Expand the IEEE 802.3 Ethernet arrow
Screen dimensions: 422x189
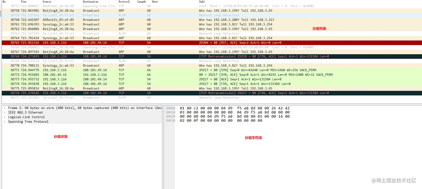pyautogui.click(x=4, y=113)
